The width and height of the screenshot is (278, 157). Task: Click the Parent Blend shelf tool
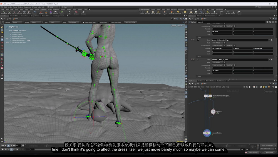point(4,13)
